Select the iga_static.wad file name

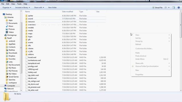[x=33, y=75]
